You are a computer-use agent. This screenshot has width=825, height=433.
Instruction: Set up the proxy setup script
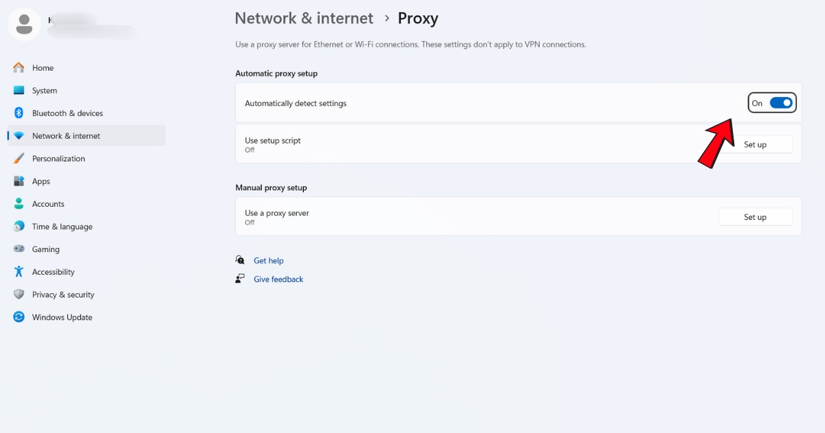point(755,144)
